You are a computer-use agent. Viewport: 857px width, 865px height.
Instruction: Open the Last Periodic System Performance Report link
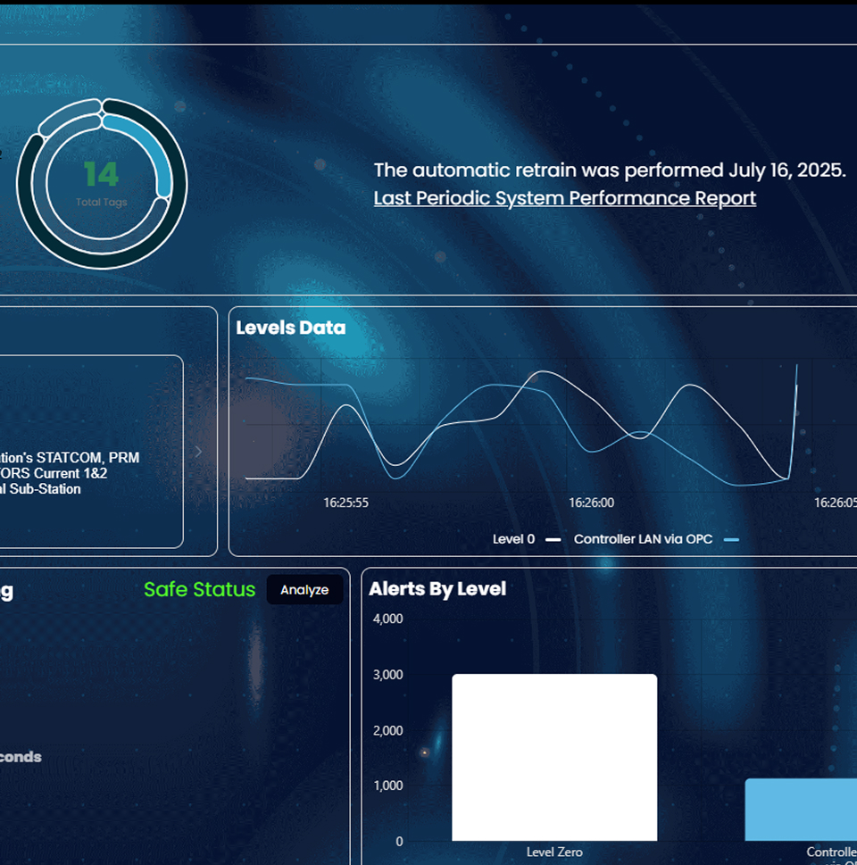tap(564, 198)
